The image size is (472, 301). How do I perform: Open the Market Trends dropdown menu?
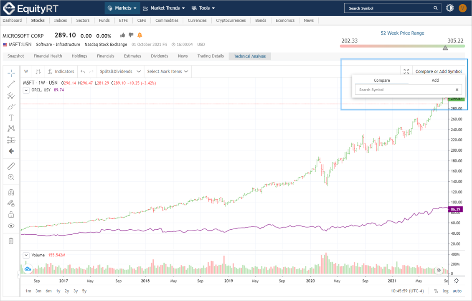tap(164, 8)
